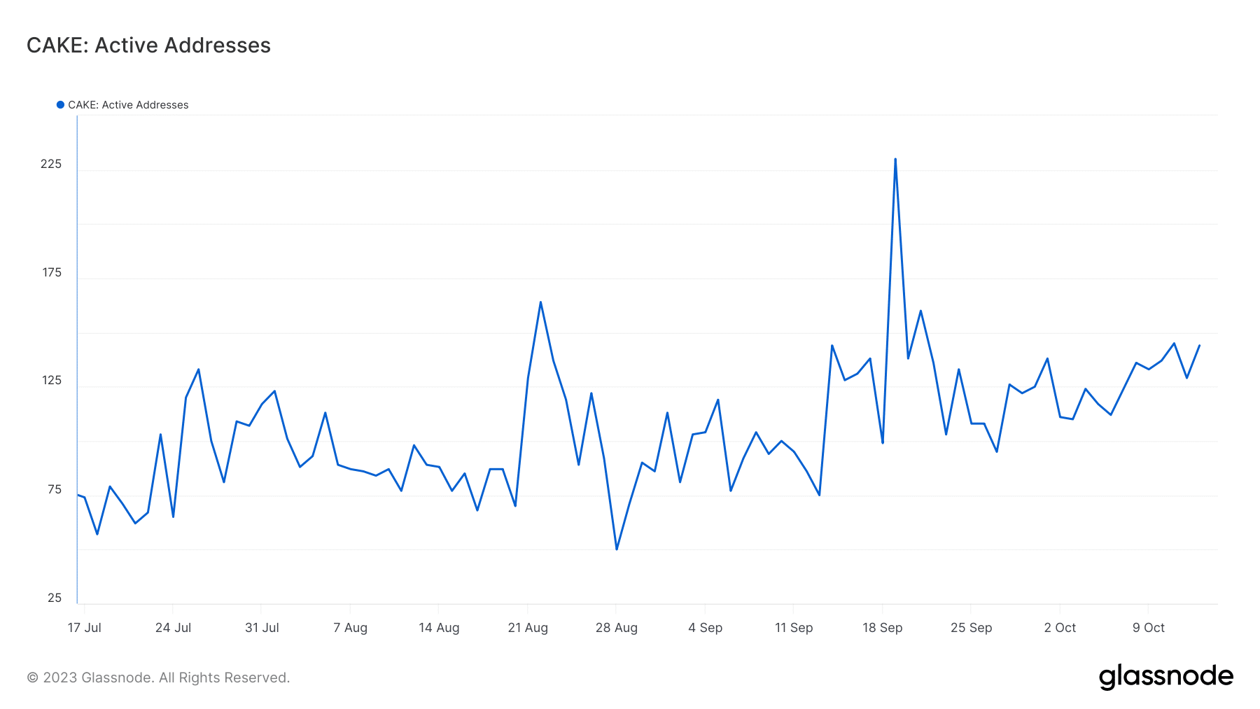
Task: Select the 14 Aug date label
Action: [439, 628]
